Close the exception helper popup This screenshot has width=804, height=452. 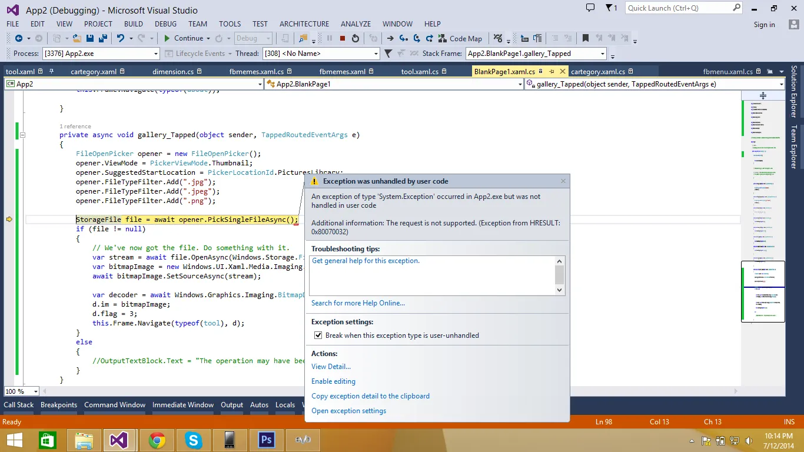(x=563, y=181)
